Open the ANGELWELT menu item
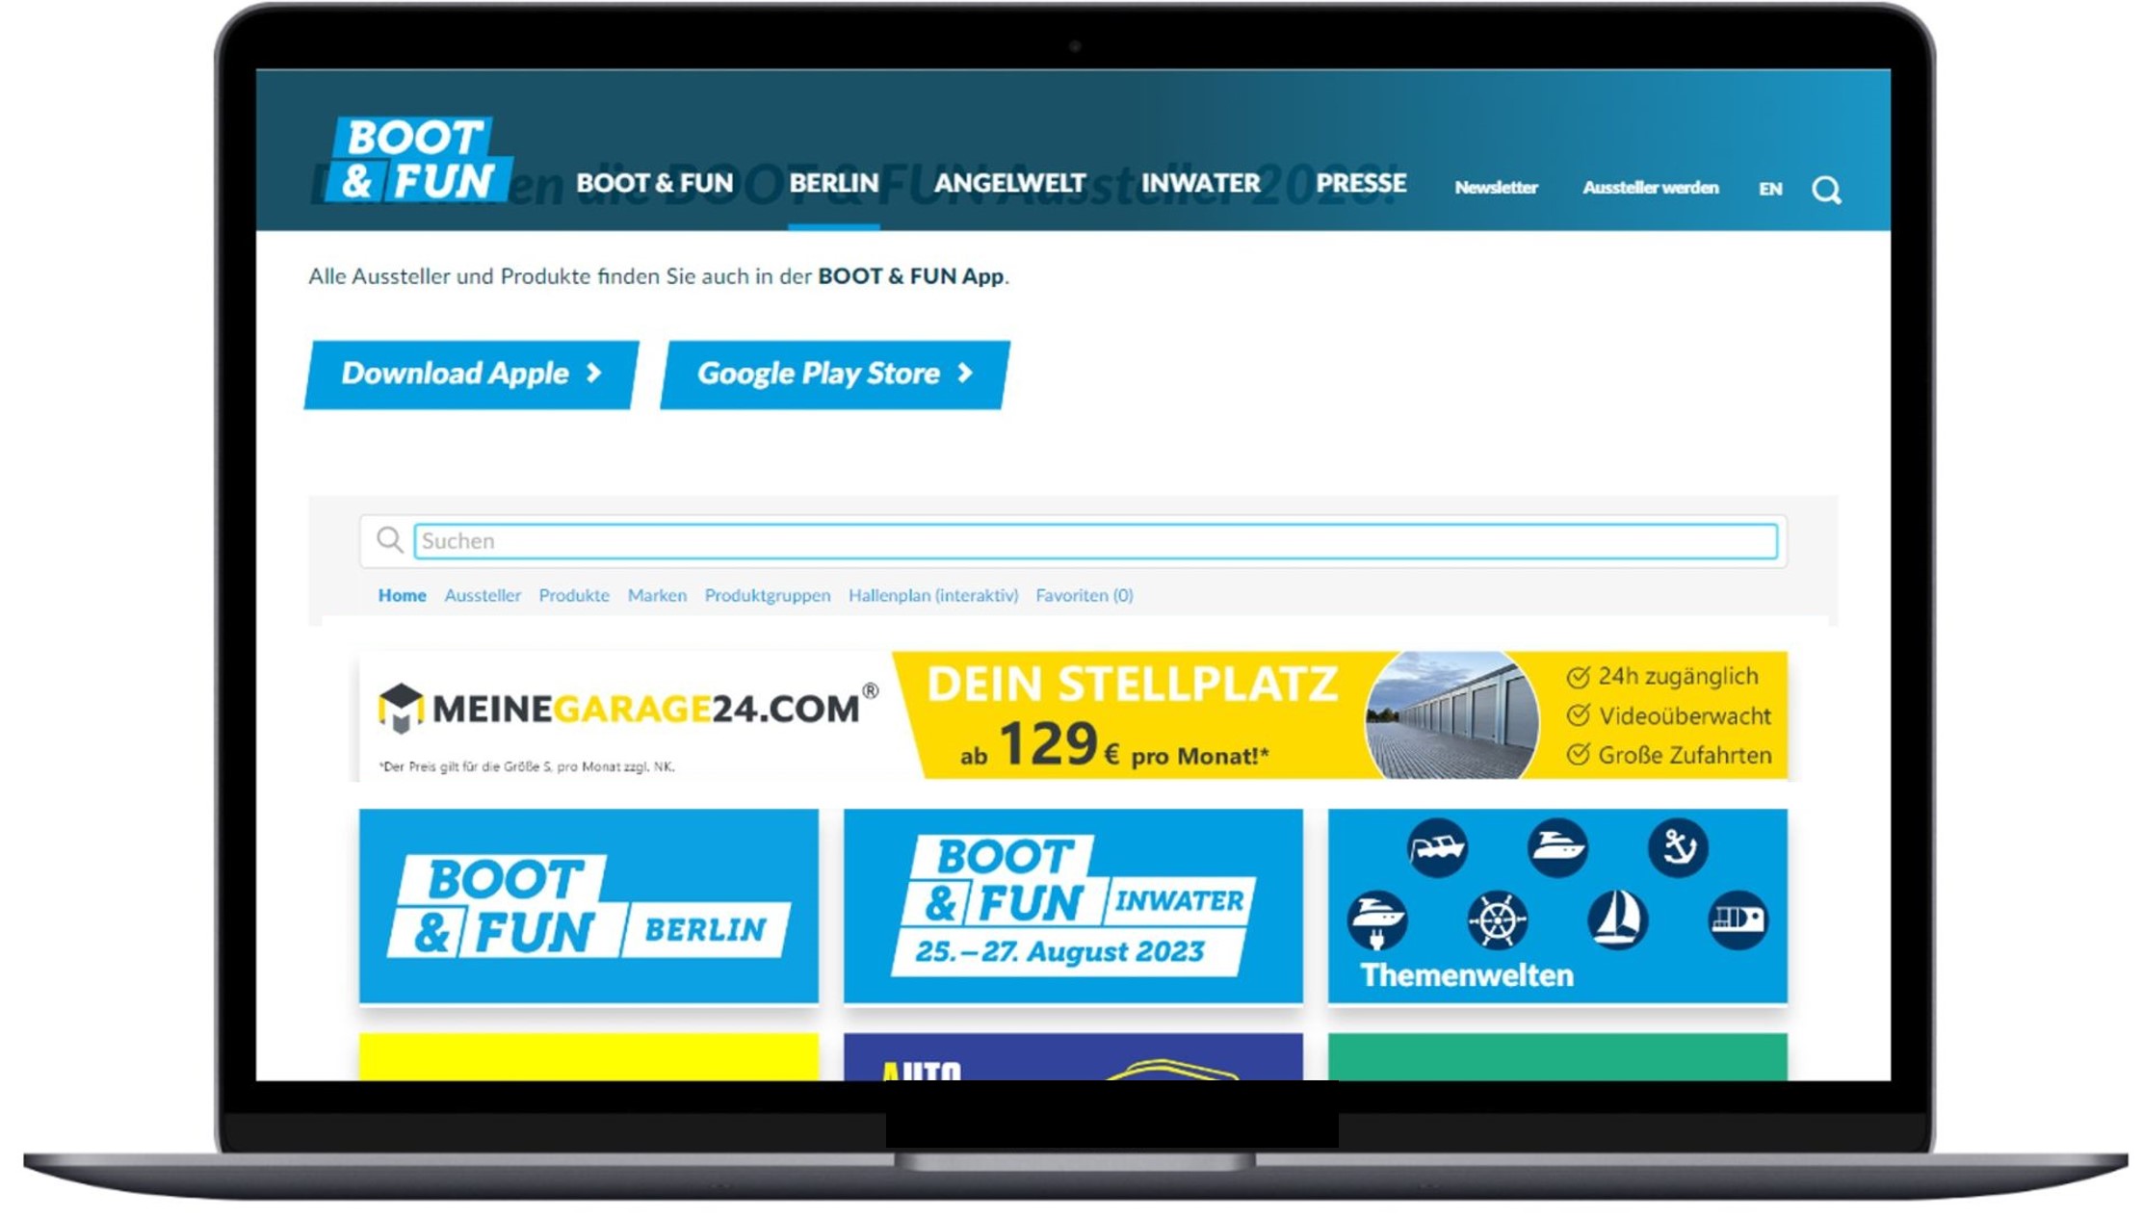 pyautogui.click(x=1010, y=183)
